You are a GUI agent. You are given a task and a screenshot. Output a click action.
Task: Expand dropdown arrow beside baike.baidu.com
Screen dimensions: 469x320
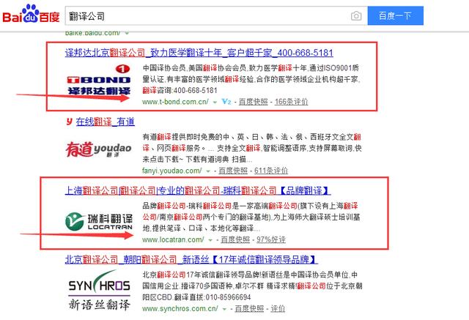tap(127, 33)
